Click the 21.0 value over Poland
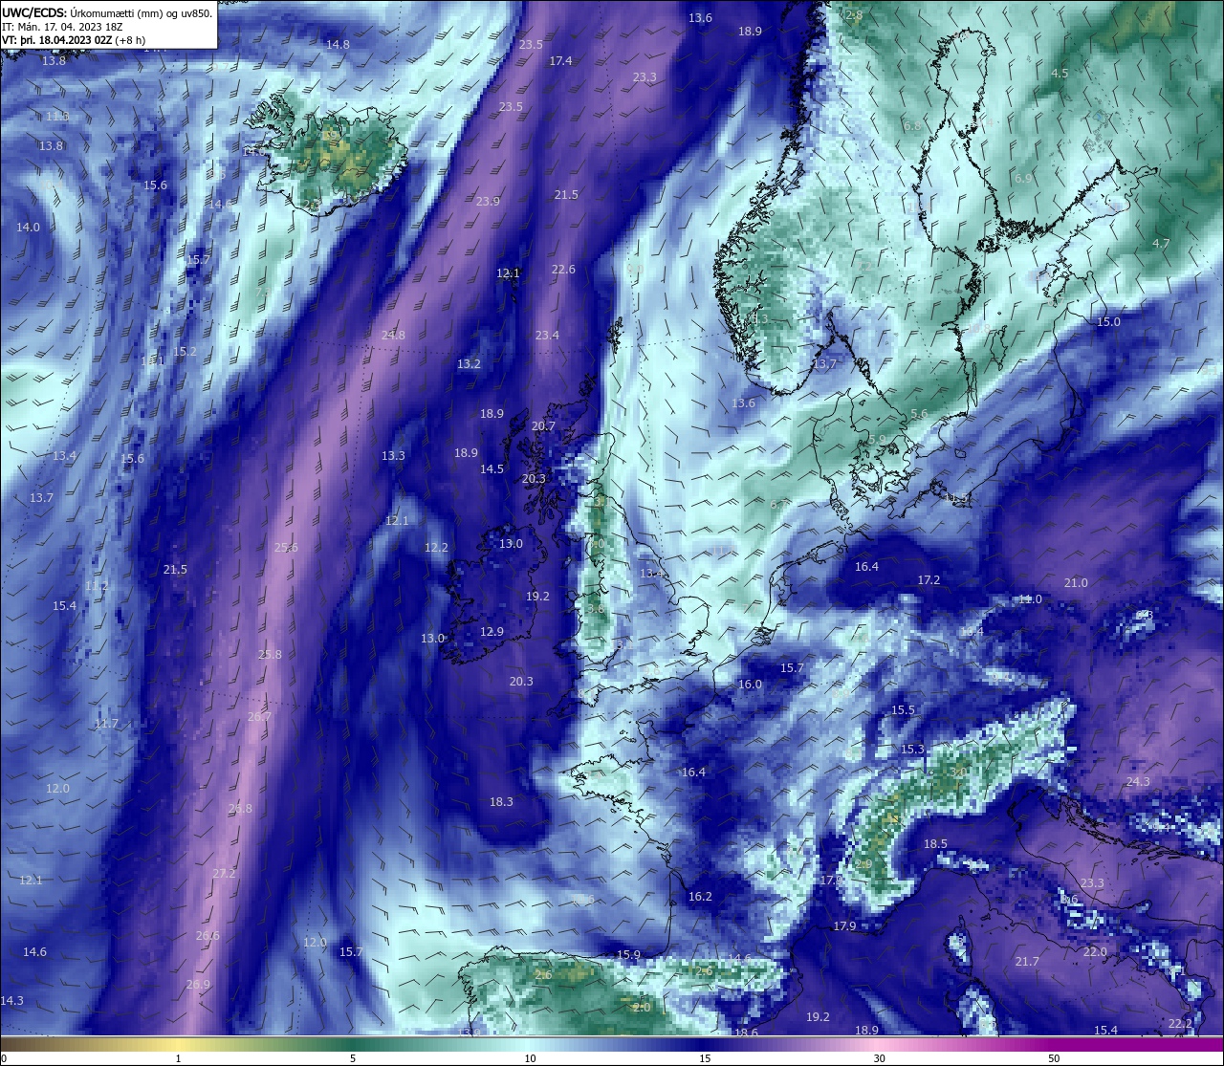 tap(1076, 582)
